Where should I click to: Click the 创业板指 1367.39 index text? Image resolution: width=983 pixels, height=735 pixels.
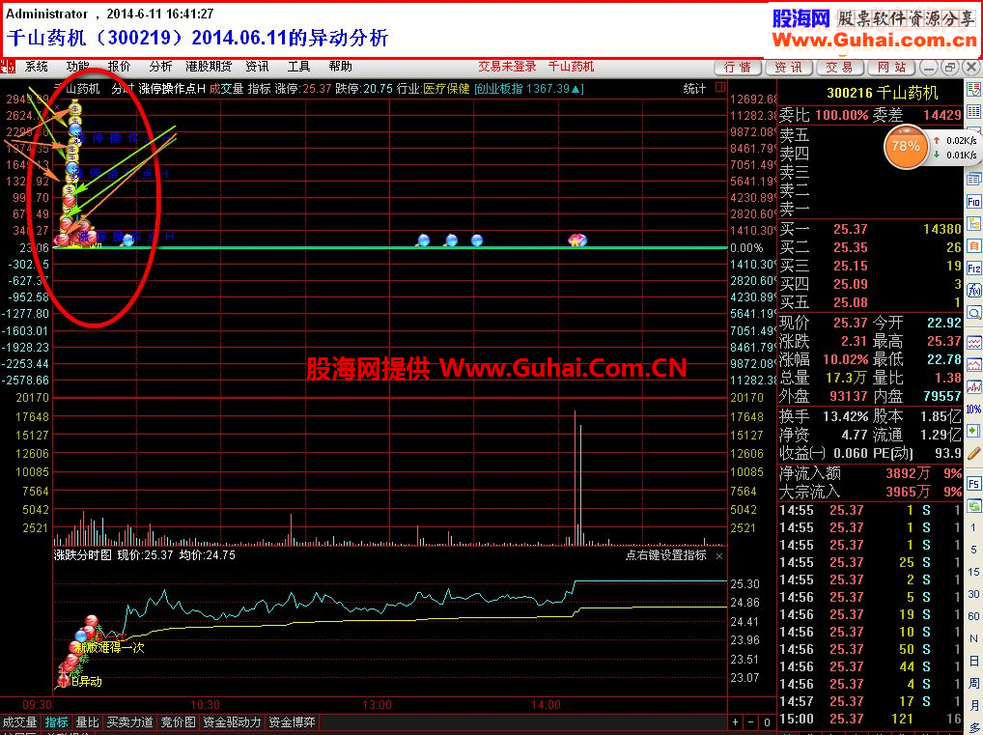529,89
